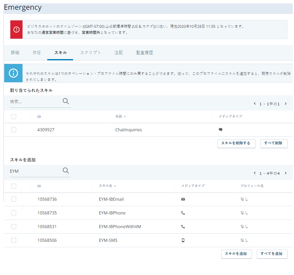Open the 注記 tab
The image size is (294, 275).
[119, 53]
